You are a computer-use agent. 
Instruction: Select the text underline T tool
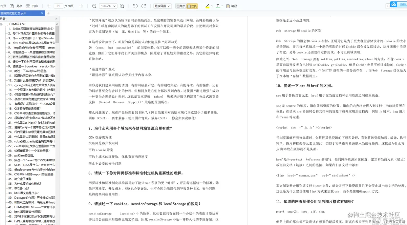[218, 6]
